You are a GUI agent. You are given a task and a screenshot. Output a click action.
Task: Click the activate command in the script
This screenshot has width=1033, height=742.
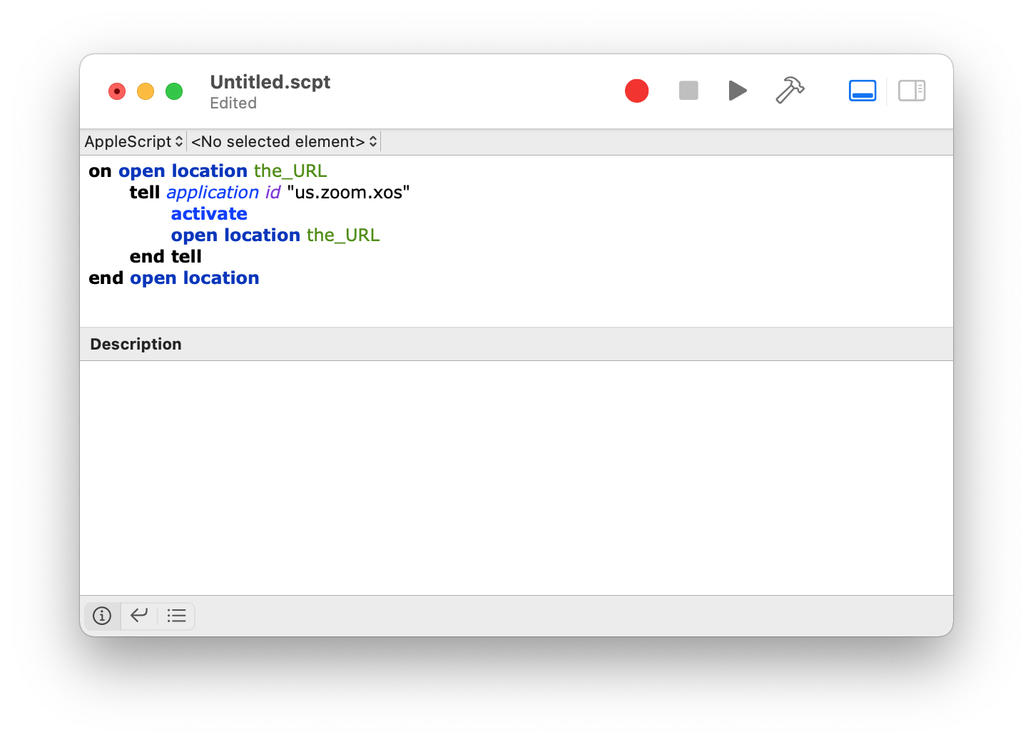tap(208, 213)
